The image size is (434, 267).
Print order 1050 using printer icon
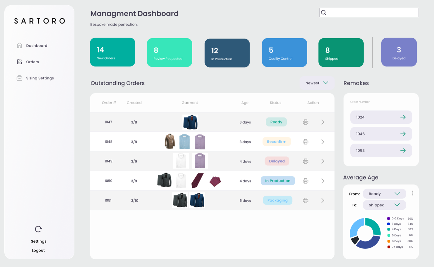pos(305,181)
